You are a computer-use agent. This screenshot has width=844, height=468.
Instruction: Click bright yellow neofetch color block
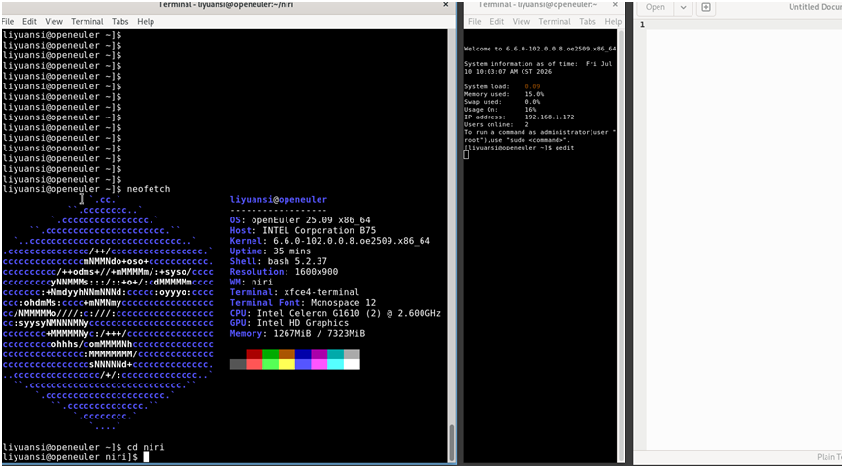tap(287, 364)
